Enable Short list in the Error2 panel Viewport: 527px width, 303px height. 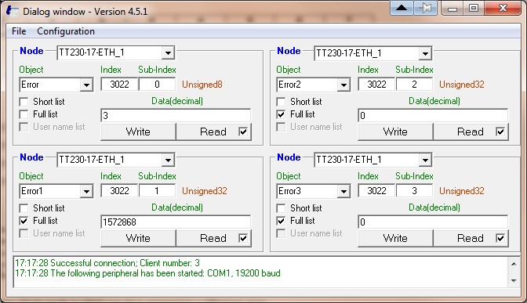[x=281, y=102]
